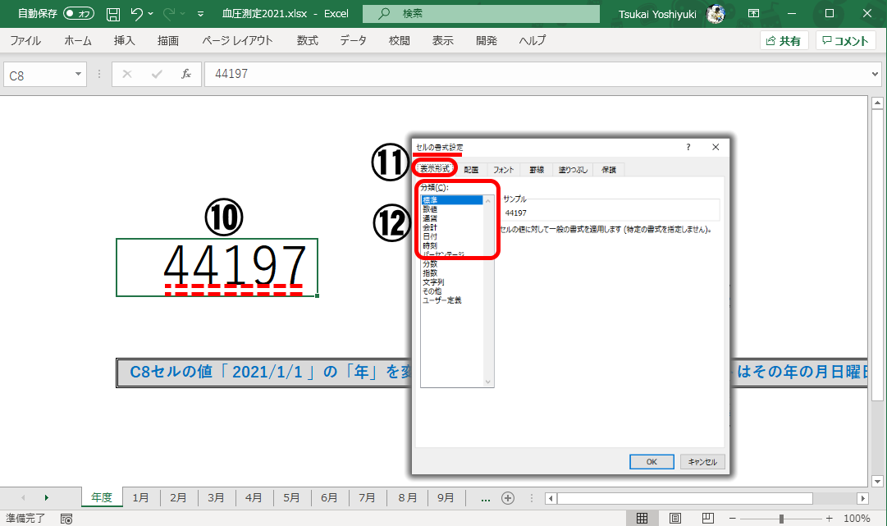
Task: Open the Undo history dropdown arrow
Action: point(151,14)
